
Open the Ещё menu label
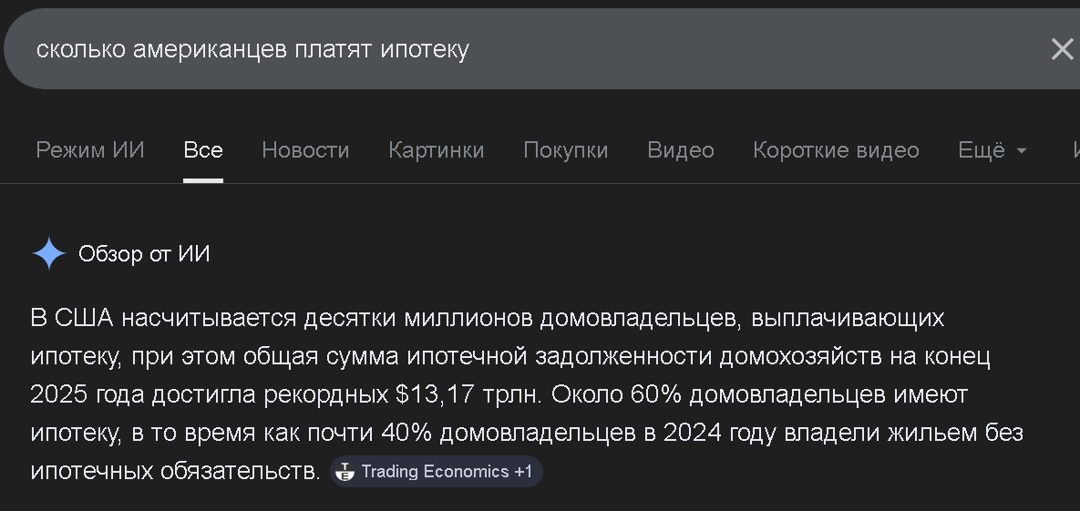click(x=981, y=150)
